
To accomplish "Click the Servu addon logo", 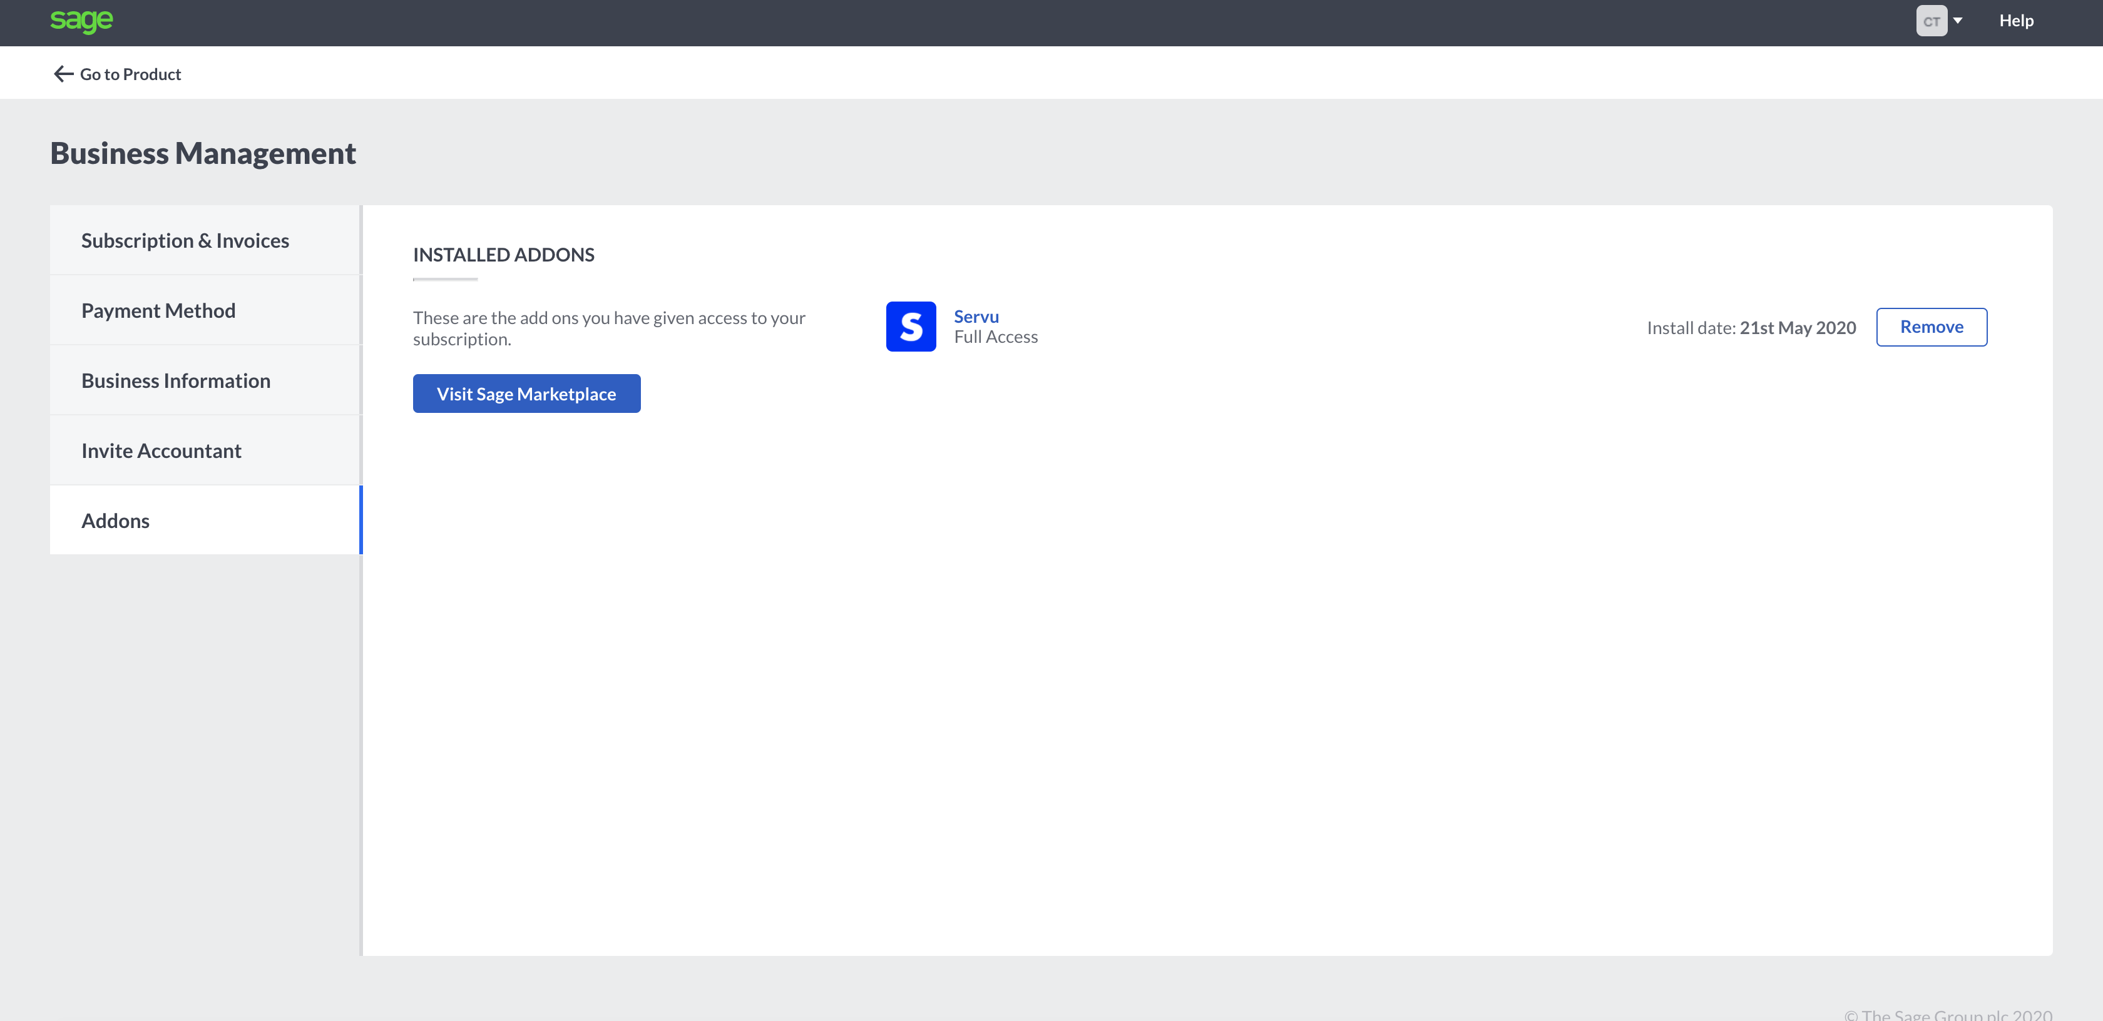I will point(911,327).
